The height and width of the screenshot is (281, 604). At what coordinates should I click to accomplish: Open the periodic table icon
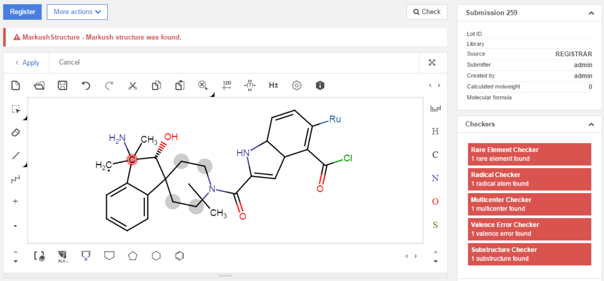click(435, 109)
